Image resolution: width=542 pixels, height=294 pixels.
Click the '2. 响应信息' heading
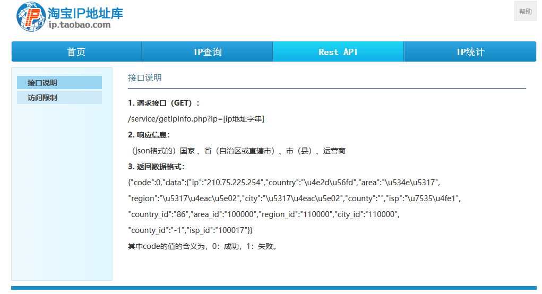pos(149,135)
